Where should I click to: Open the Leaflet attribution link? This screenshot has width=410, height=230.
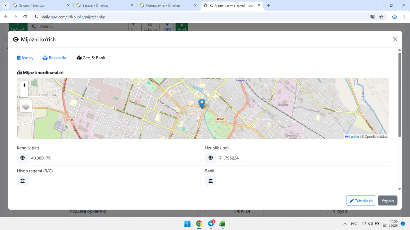click(354, 137)
